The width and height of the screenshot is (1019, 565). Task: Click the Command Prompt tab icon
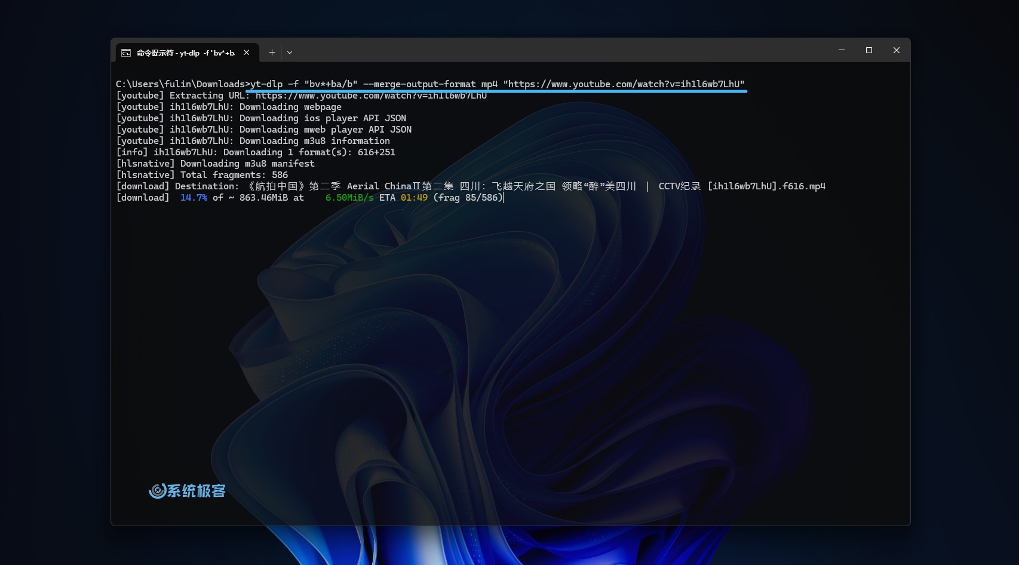(126, 53)
